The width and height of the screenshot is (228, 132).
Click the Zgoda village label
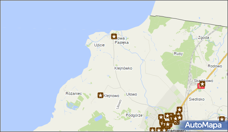203,37
